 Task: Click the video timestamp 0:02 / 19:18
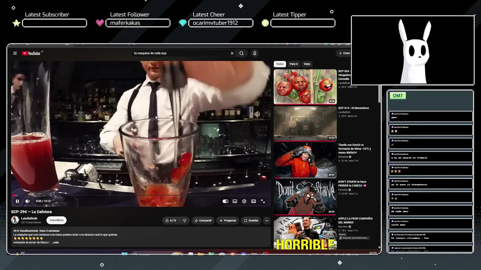[43, 201]
